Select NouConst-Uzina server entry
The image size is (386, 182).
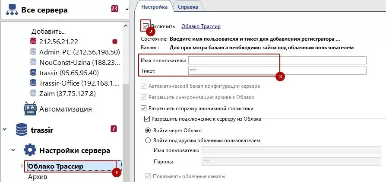point(79,62)
